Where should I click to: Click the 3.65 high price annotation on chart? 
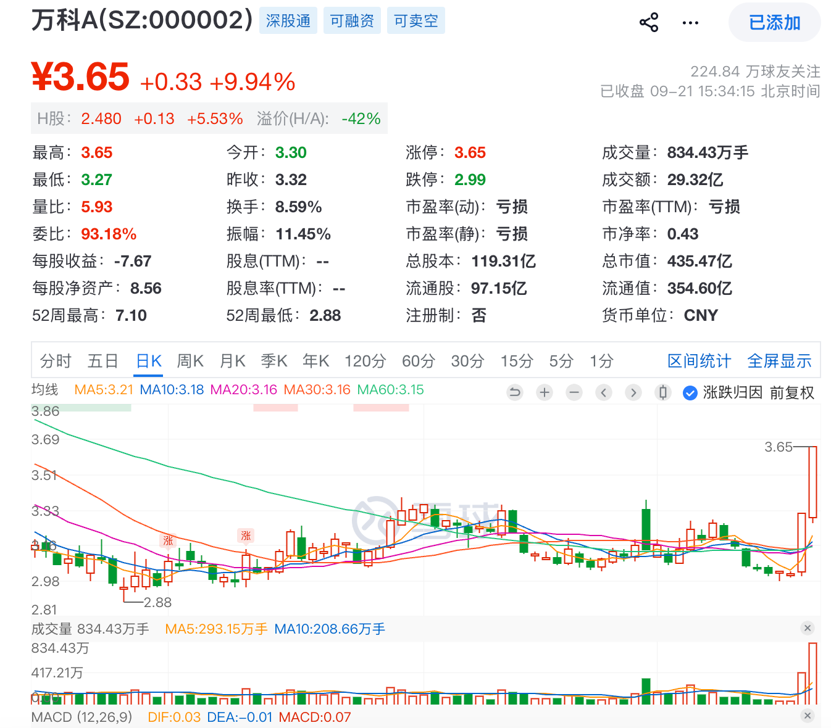tap(778, 447)
